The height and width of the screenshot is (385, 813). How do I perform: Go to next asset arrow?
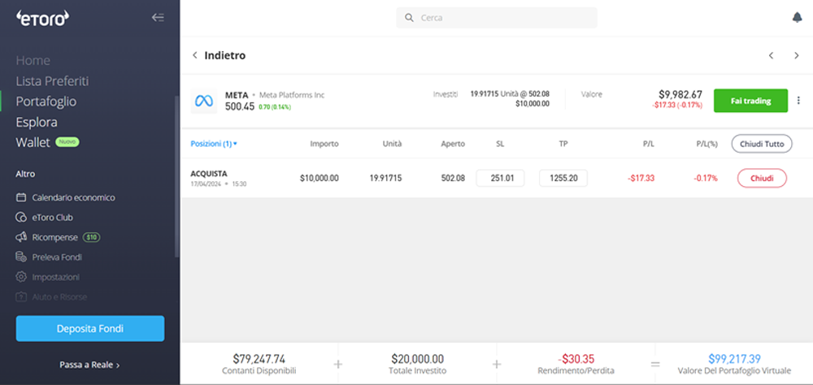pyautogui.click(x=797, y=55)
